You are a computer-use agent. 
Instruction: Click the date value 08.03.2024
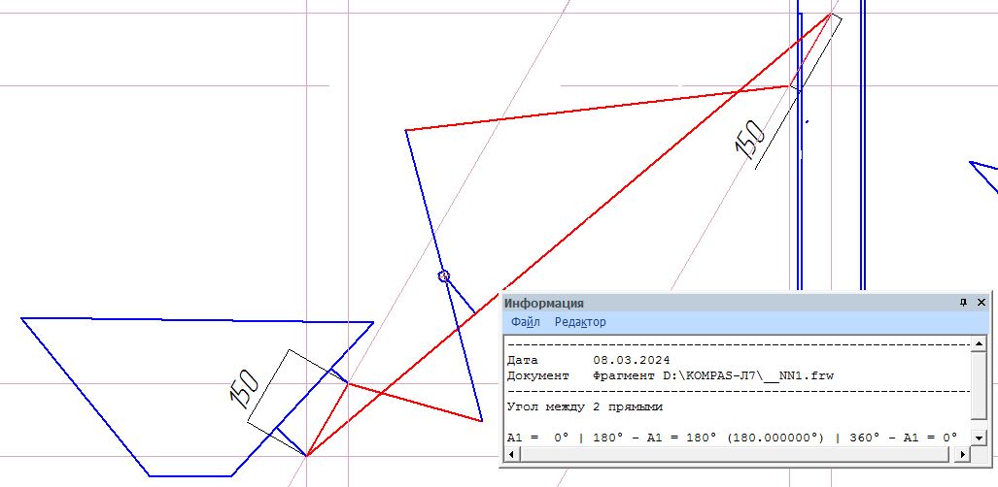pos(632,361)
